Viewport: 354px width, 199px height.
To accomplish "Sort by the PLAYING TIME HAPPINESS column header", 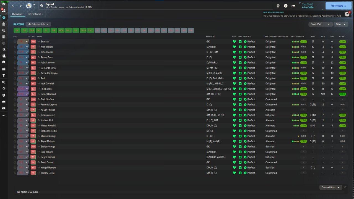I will coord(276,36).
